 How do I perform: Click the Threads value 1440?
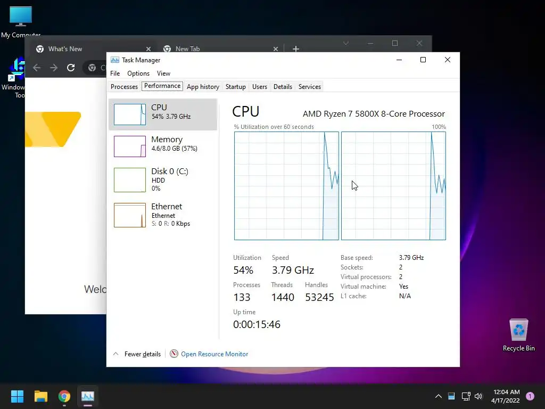283,297
